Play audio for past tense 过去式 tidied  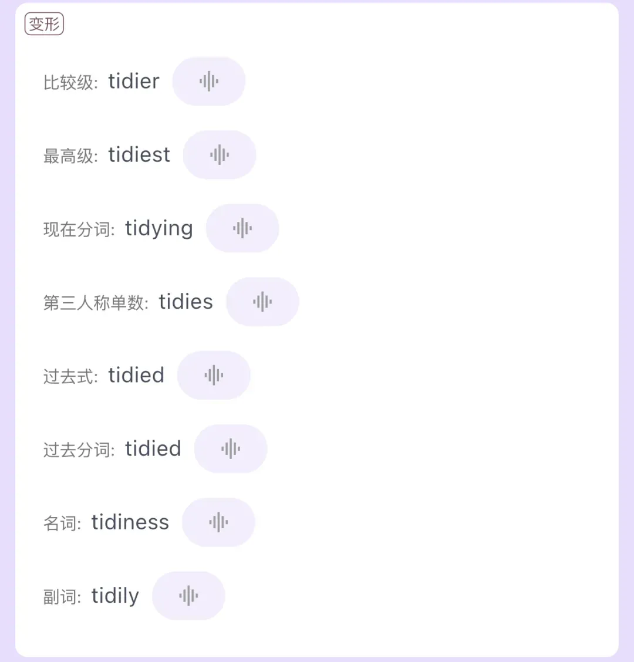(x=214, y=375)
